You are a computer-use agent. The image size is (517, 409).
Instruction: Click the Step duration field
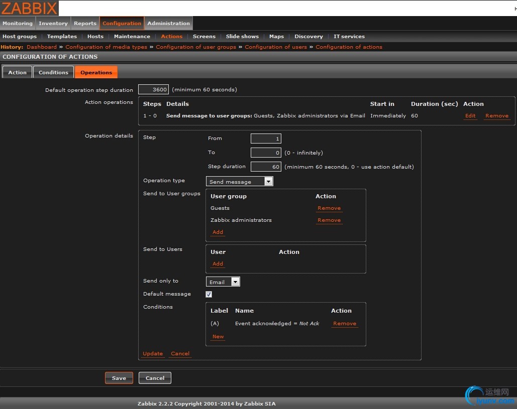[266, 167]
